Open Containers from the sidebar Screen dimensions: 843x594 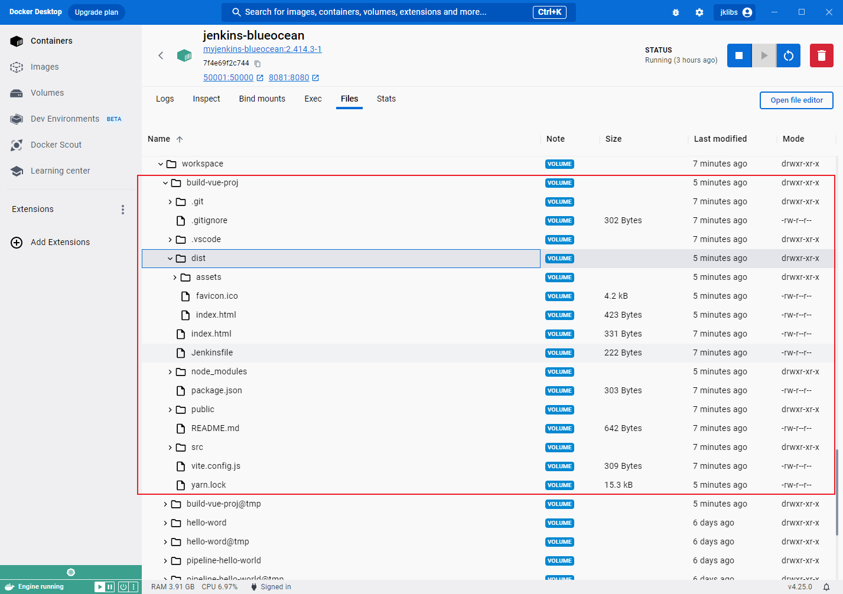pyautogui.click(x=71, y=41)
